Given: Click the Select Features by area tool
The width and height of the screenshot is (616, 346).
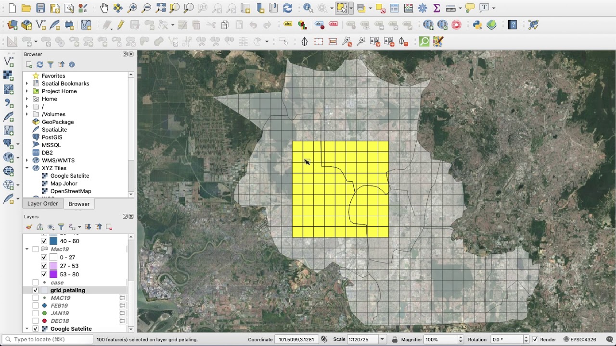Looking at the screenshot, I should (341, 8).
